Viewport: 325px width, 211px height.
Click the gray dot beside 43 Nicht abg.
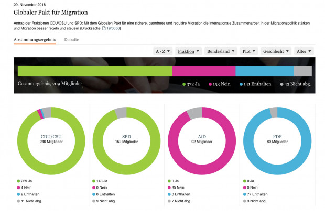pyautogui.click(x=281, y=84)
